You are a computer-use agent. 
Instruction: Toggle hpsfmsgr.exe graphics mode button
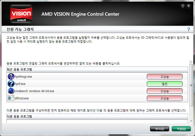[x=164, y=76]
